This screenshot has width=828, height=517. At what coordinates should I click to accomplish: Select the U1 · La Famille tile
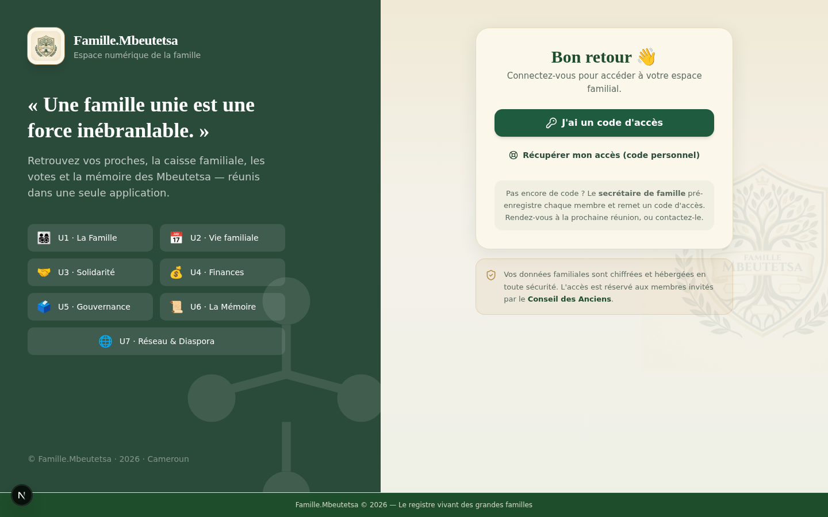90,238
